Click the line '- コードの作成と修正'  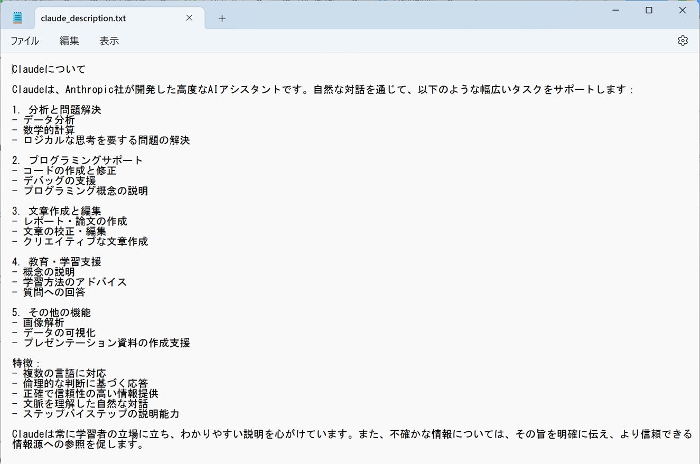tap(64, 171)
